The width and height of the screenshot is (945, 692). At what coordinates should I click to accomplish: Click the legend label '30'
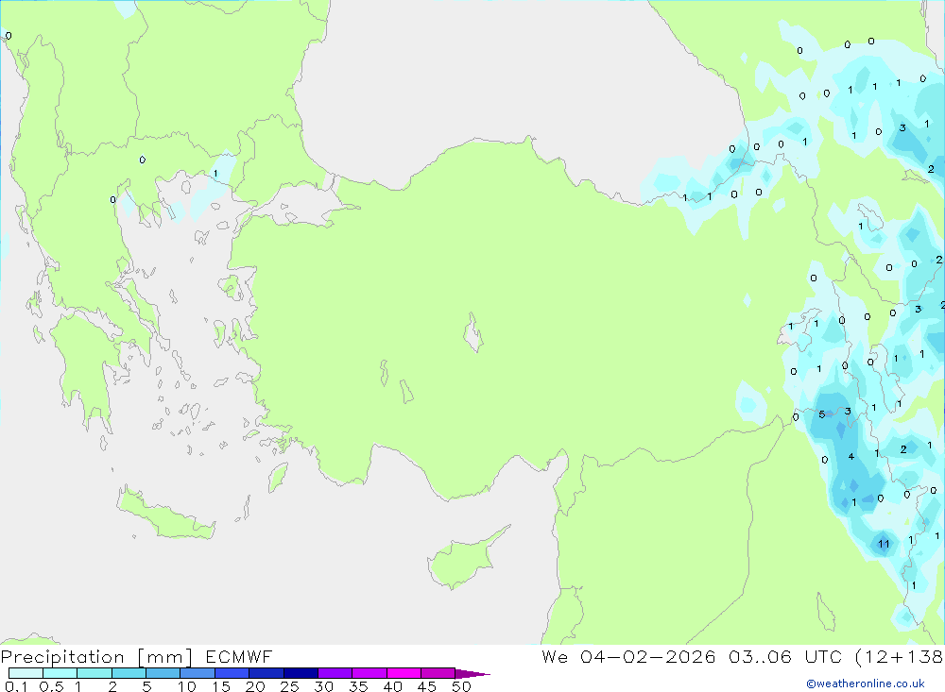pos(324,686)
